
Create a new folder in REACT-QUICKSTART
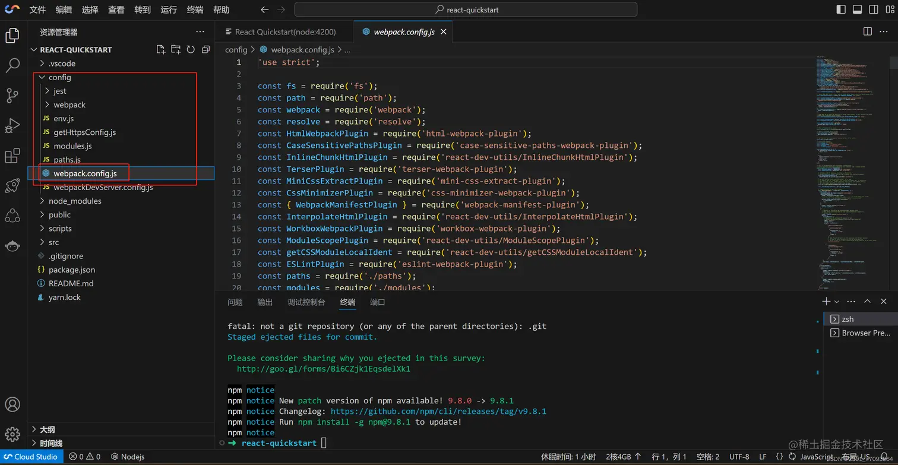click(176, 49)
